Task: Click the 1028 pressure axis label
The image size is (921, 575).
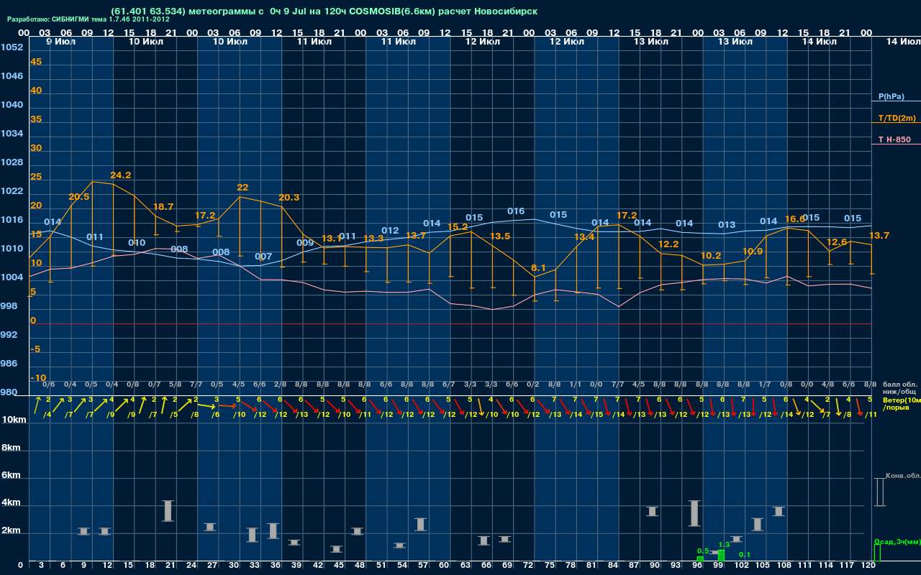Action: click(12, 162)
